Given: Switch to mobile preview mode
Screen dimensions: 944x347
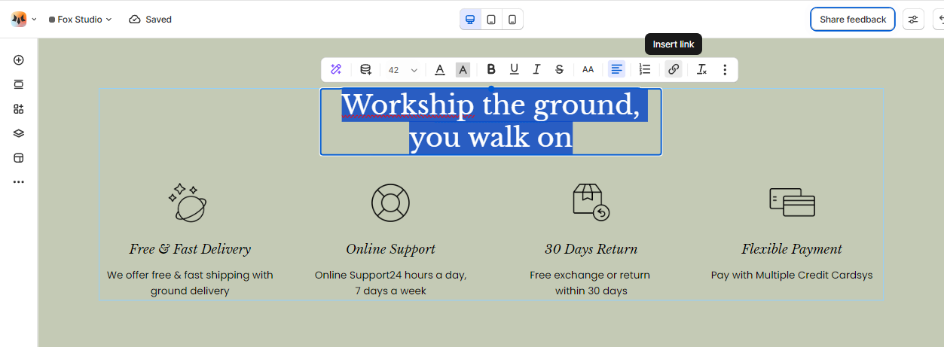Looking at the screenshot, I should pyautogui.click(x=512, y=20).
